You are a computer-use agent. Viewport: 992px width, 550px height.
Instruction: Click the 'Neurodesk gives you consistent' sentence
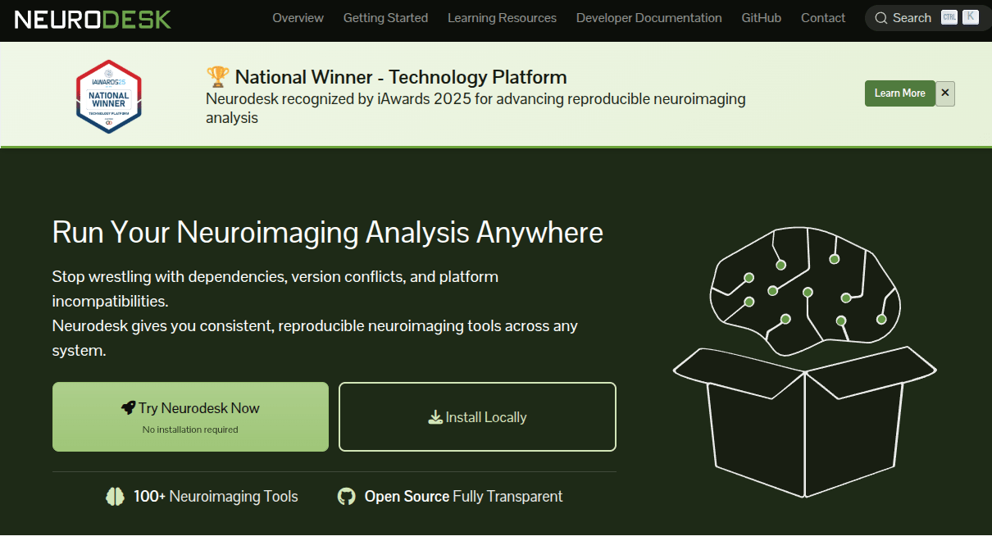tap(315, 338)
